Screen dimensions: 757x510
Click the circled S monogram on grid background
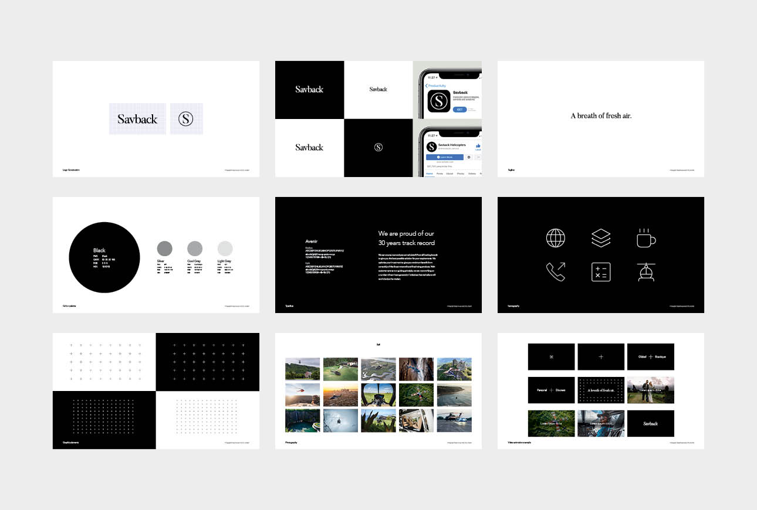point(186,119)
